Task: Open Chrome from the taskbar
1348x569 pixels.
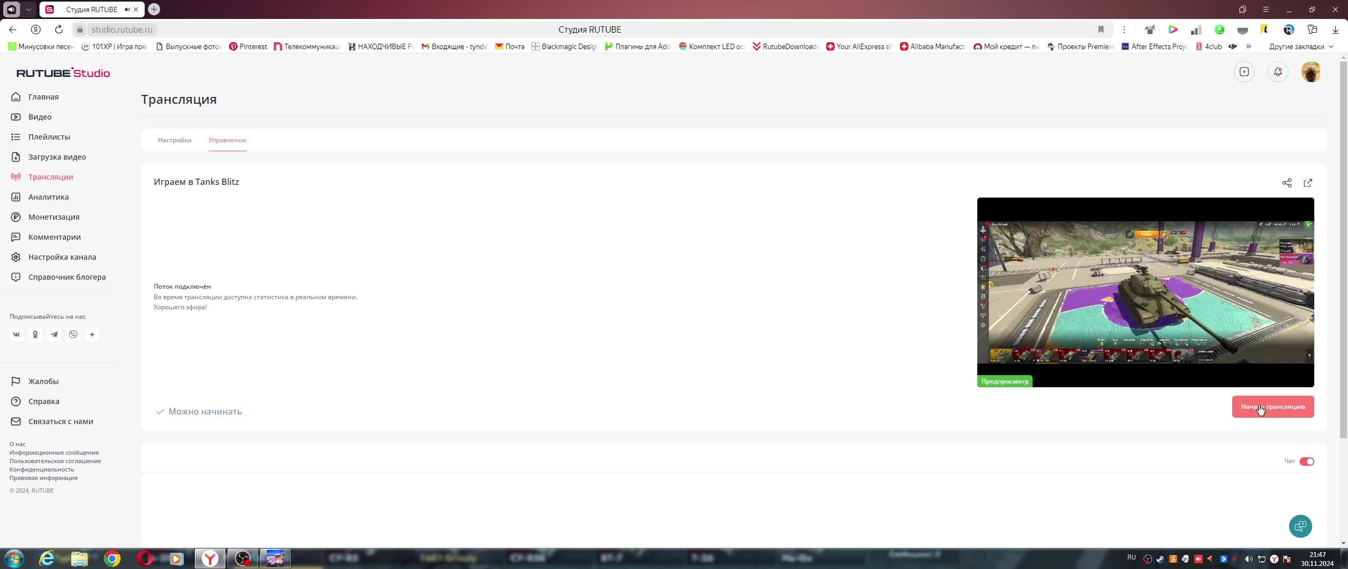Action: click(112, 558)
